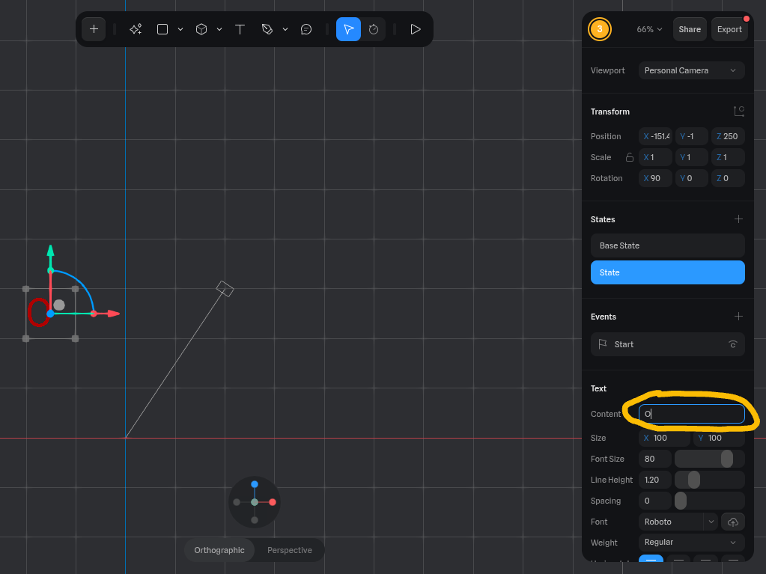Select the Text tool

click(240, 29)
